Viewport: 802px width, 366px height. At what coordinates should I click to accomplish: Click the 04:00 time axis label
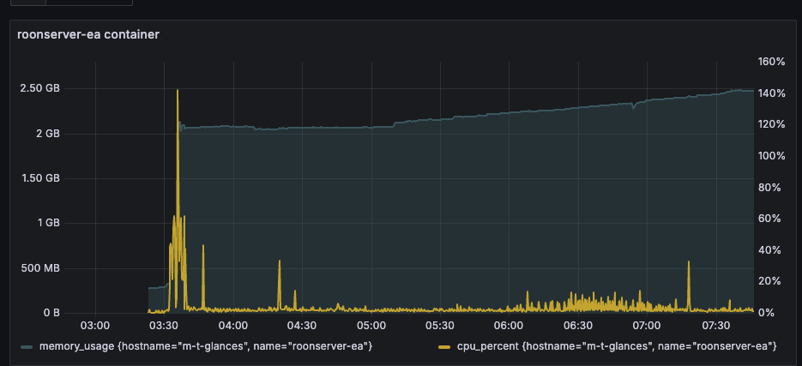click(232, 325)
